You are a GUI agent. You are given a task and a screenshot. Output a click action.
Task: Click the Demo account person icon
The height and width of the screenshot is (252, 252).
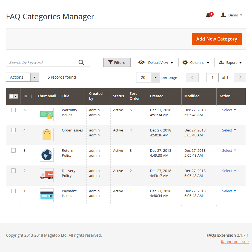(x=223, y=15)
